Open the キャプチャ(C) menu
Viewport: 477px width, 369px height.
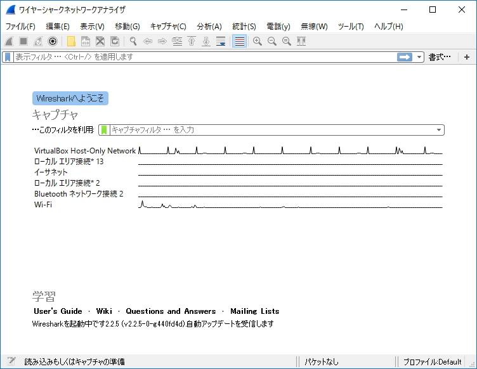(x=168, y=27)
